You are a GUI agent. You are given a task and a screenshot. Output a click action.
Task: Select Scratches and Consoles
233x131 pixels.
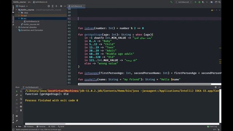tap(31, 30)
